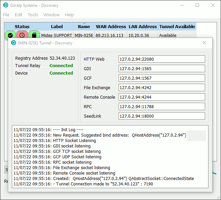Click the Device Connected status
The width and height of the screenshot is (221, 200).
coord(61,73)
